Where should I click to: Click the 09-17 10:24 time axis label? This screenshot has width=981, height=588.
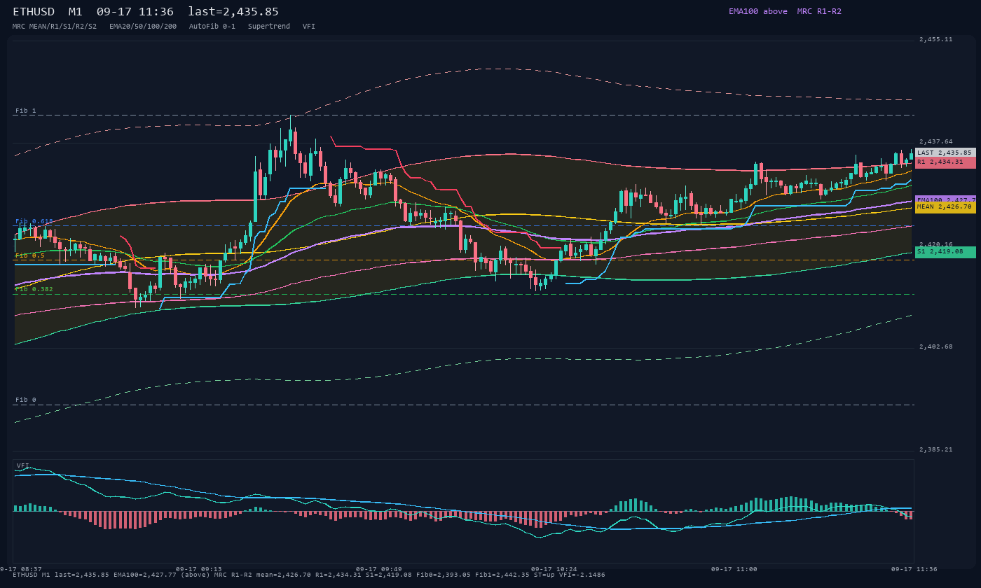coord(554,569)
